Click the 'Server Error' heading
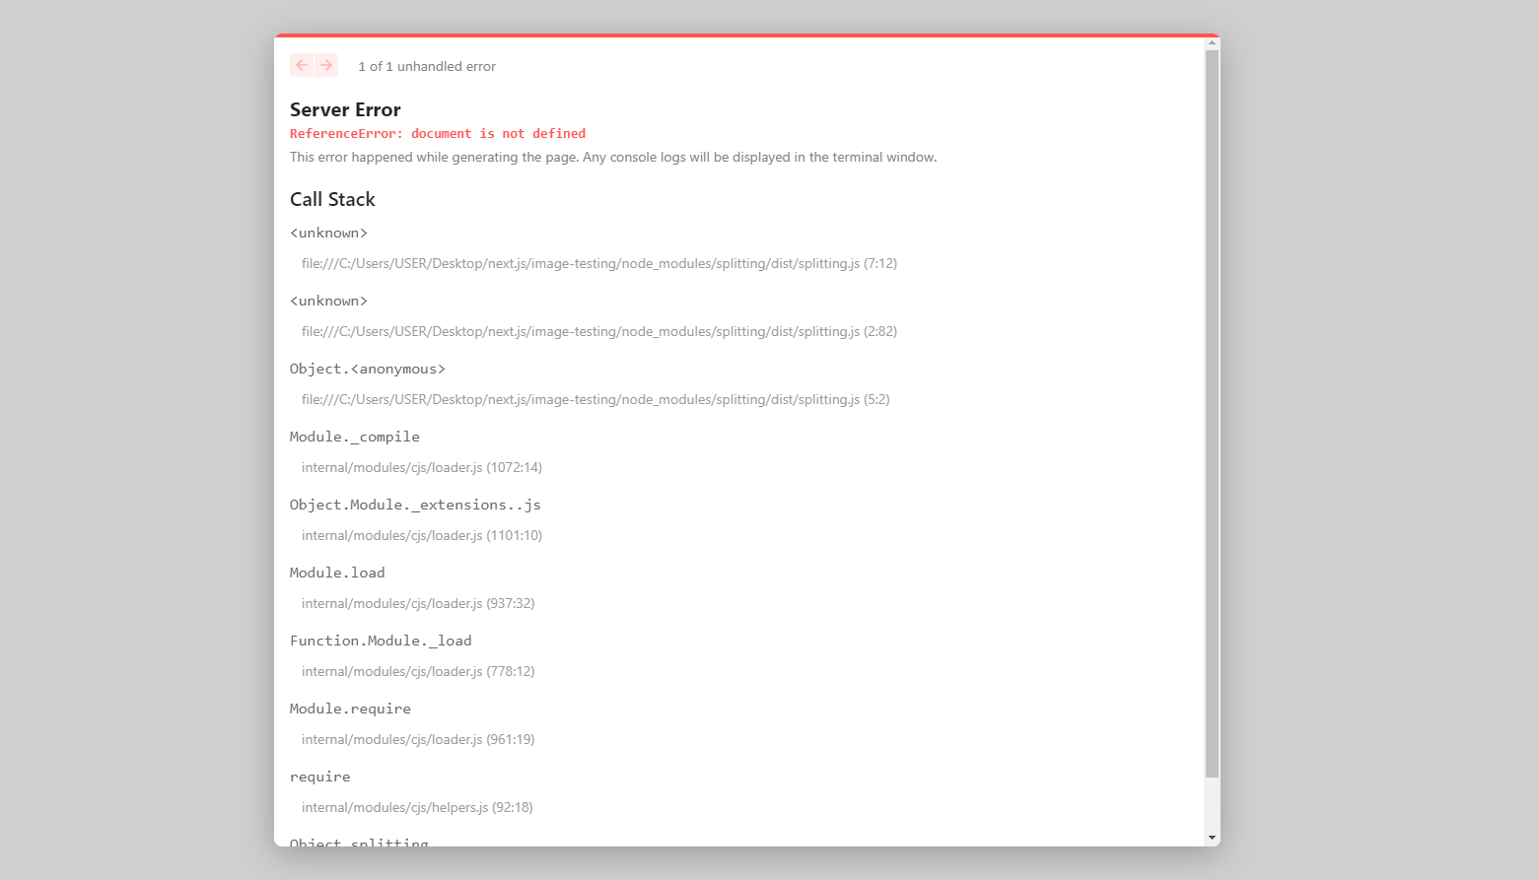Screen dimensions: 1538x880 coord(345,109)
